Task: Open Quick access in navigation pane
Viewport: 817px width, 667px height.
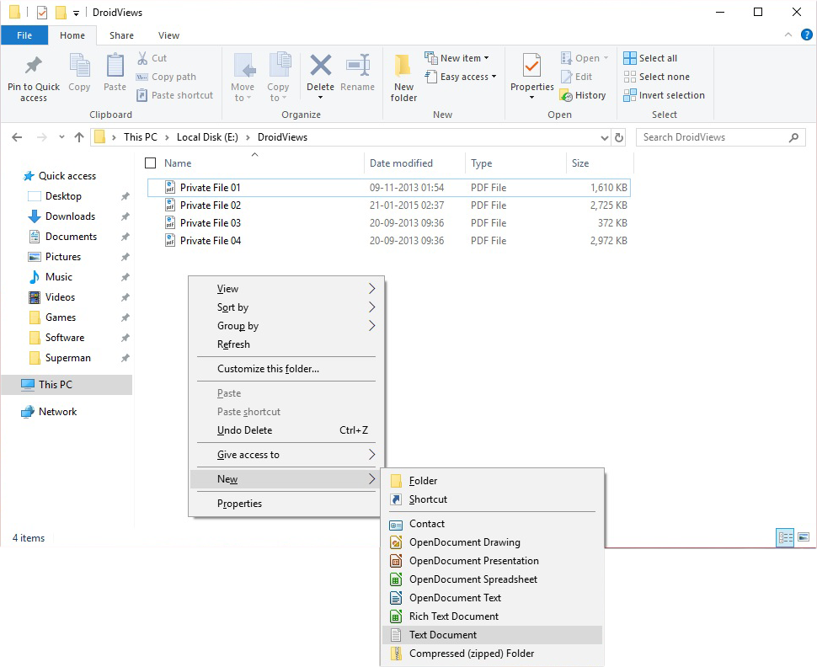Action: [x=67, y=176]
